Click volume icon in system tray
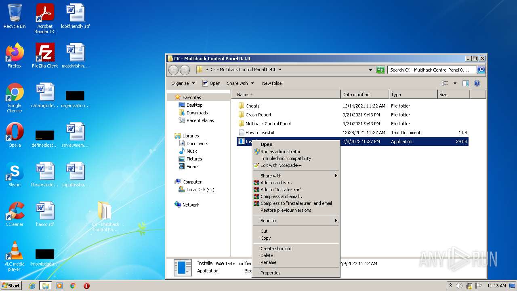517x291 pixels. (x=459, y=286)
